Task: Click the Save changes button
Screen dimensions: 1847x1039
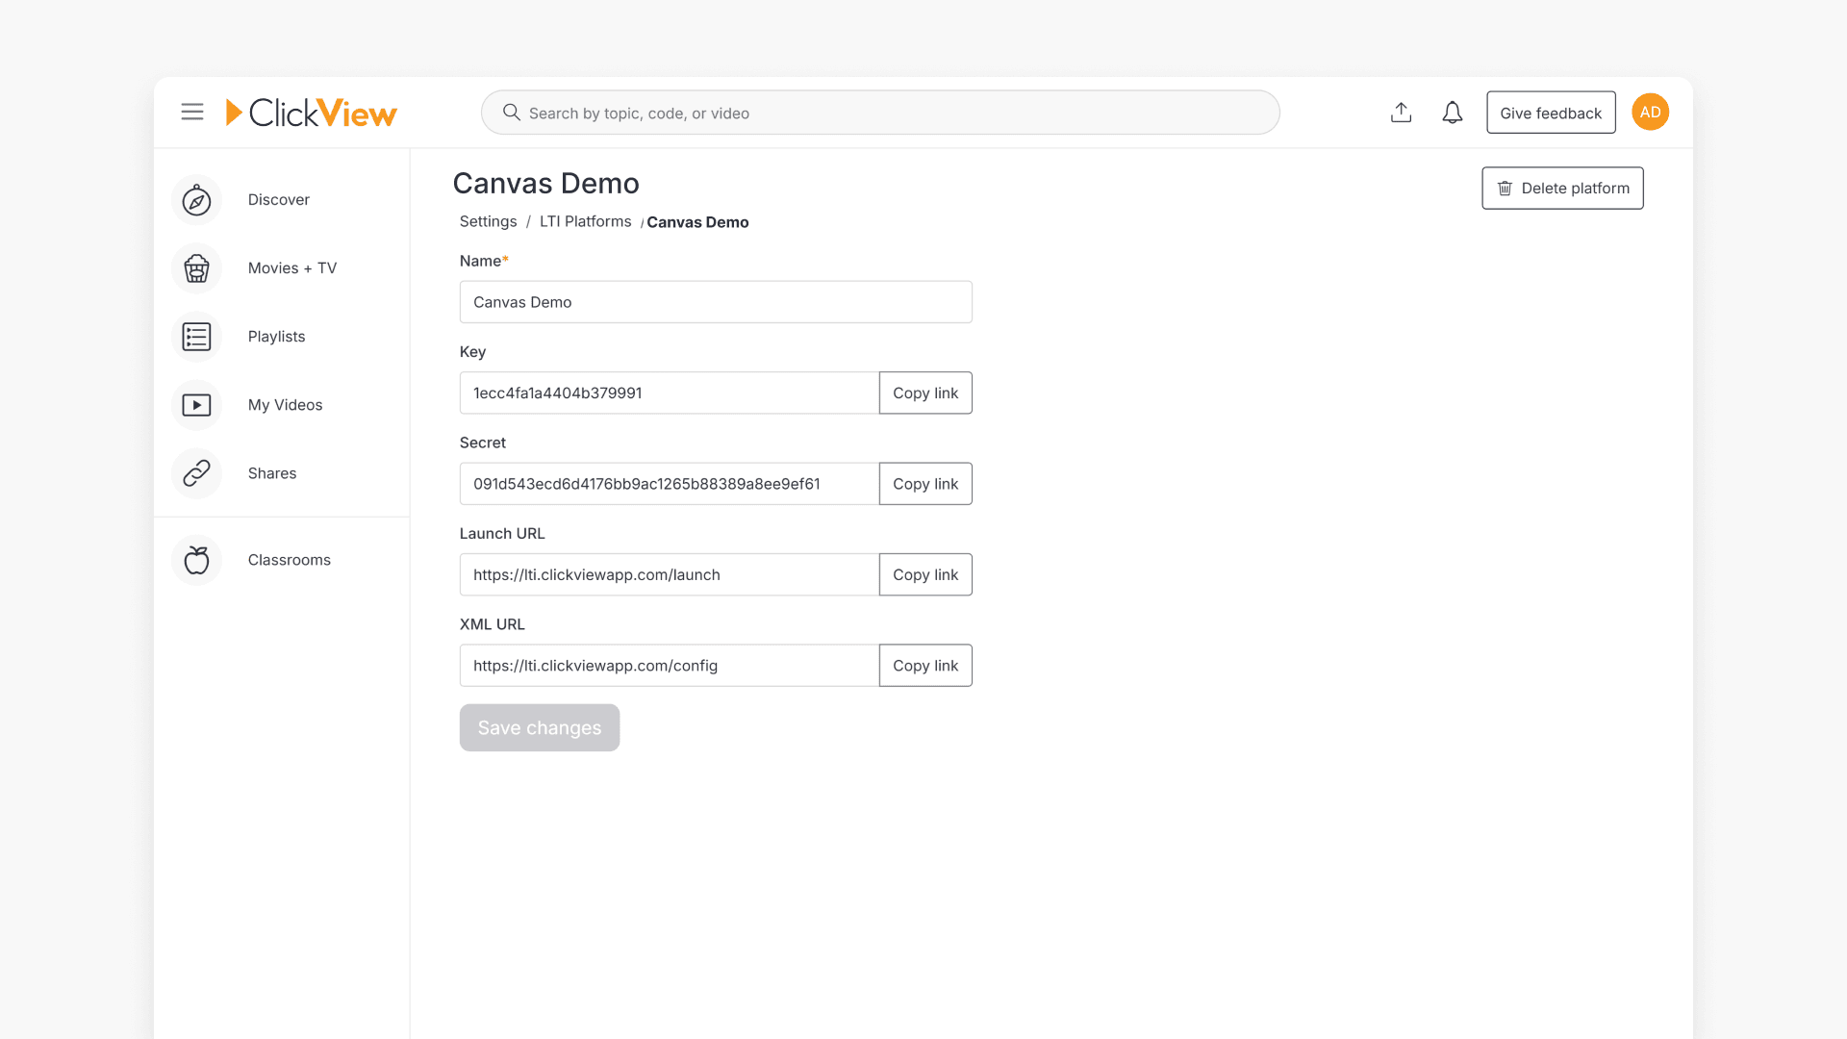Action: [539, 727]
